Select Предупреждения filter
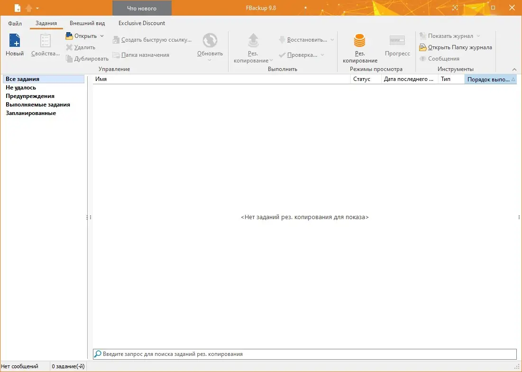Image resolution: width=522 pixels, height=372 pixels. [30, 96]
